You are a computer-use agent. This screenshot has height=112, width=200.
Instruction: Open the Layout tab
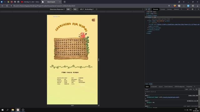tap(161, 86)
